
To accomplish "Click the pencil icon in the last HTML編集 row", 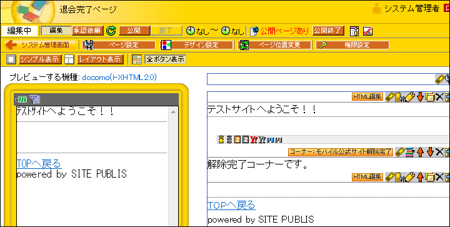I will (411, 177).
